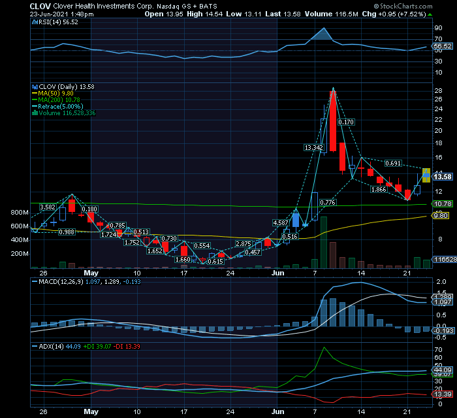
Task: Click the Last 13.58 value in header
Action: [283, 14]
